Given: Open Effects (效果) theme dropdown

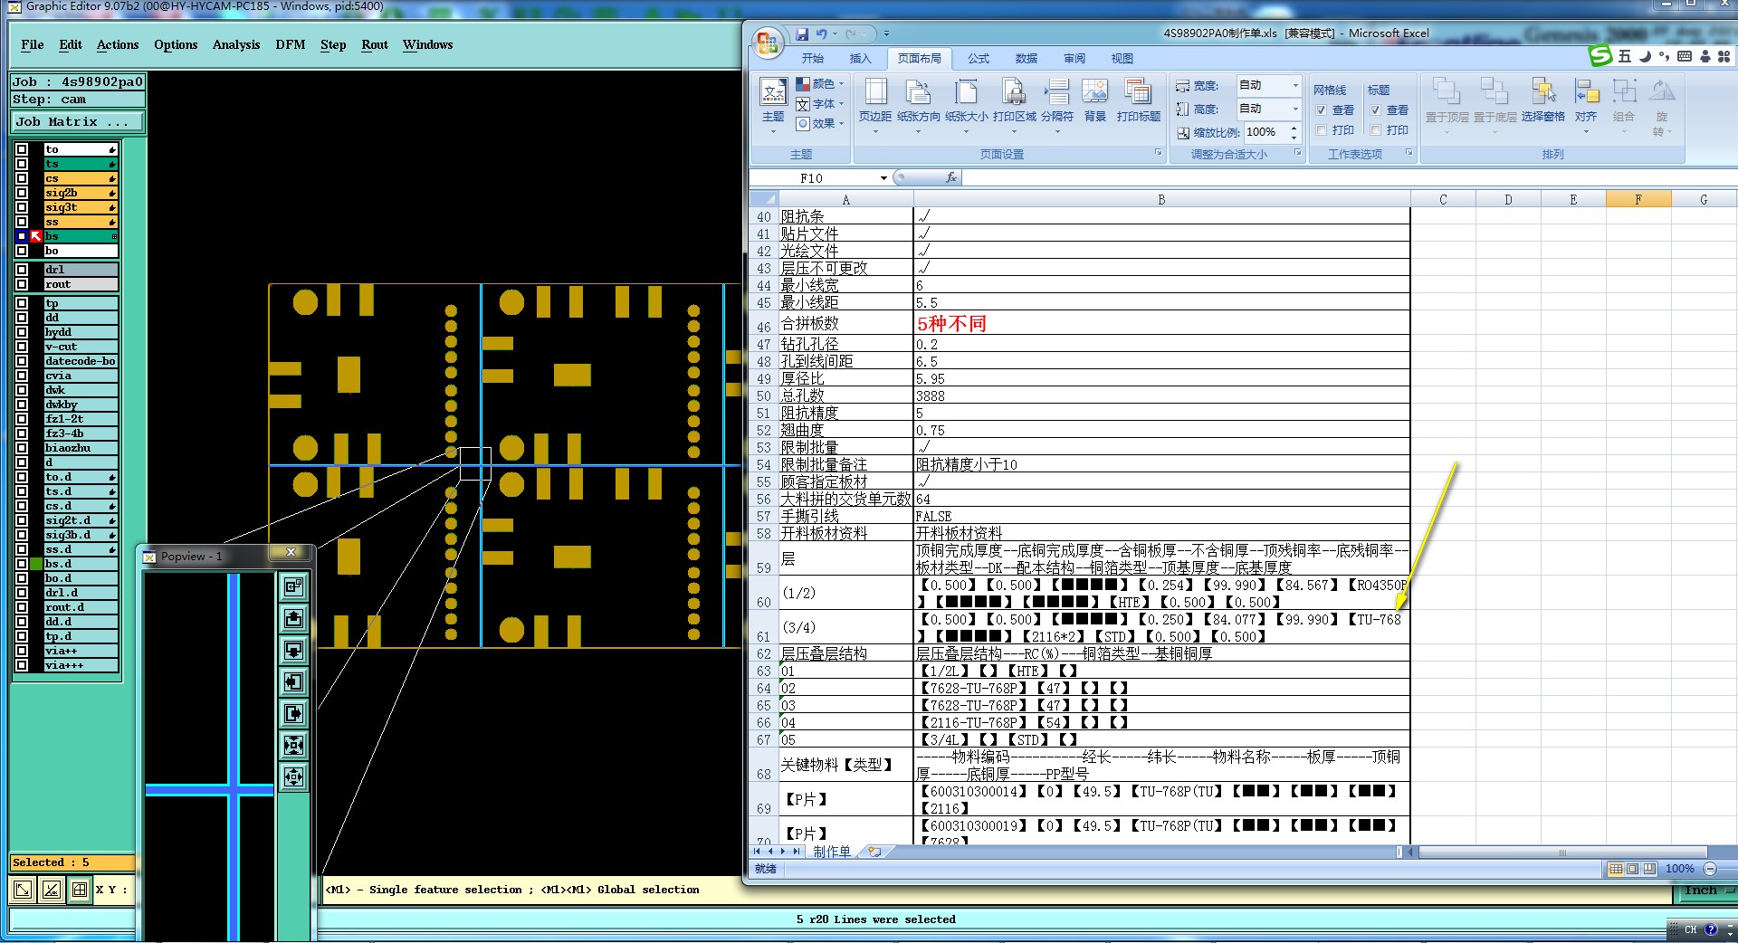Looking at the screenshot, I should click(x=820, y=123).
